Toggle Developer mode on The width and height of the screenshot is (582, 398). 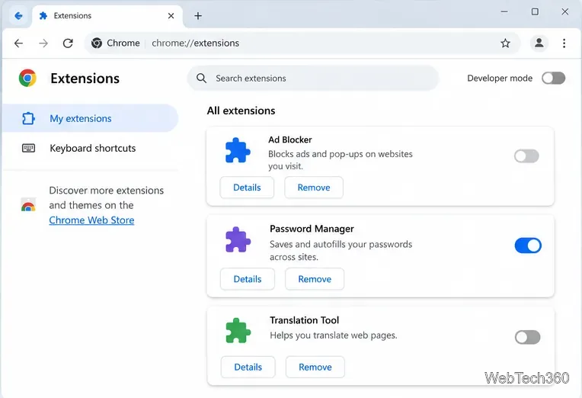(x=553, y=78)
